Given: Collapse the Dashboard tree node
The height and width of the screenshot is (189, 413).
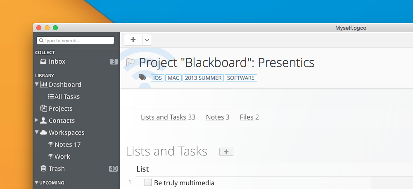Looking at the screenshot, I should click(37, 84).
